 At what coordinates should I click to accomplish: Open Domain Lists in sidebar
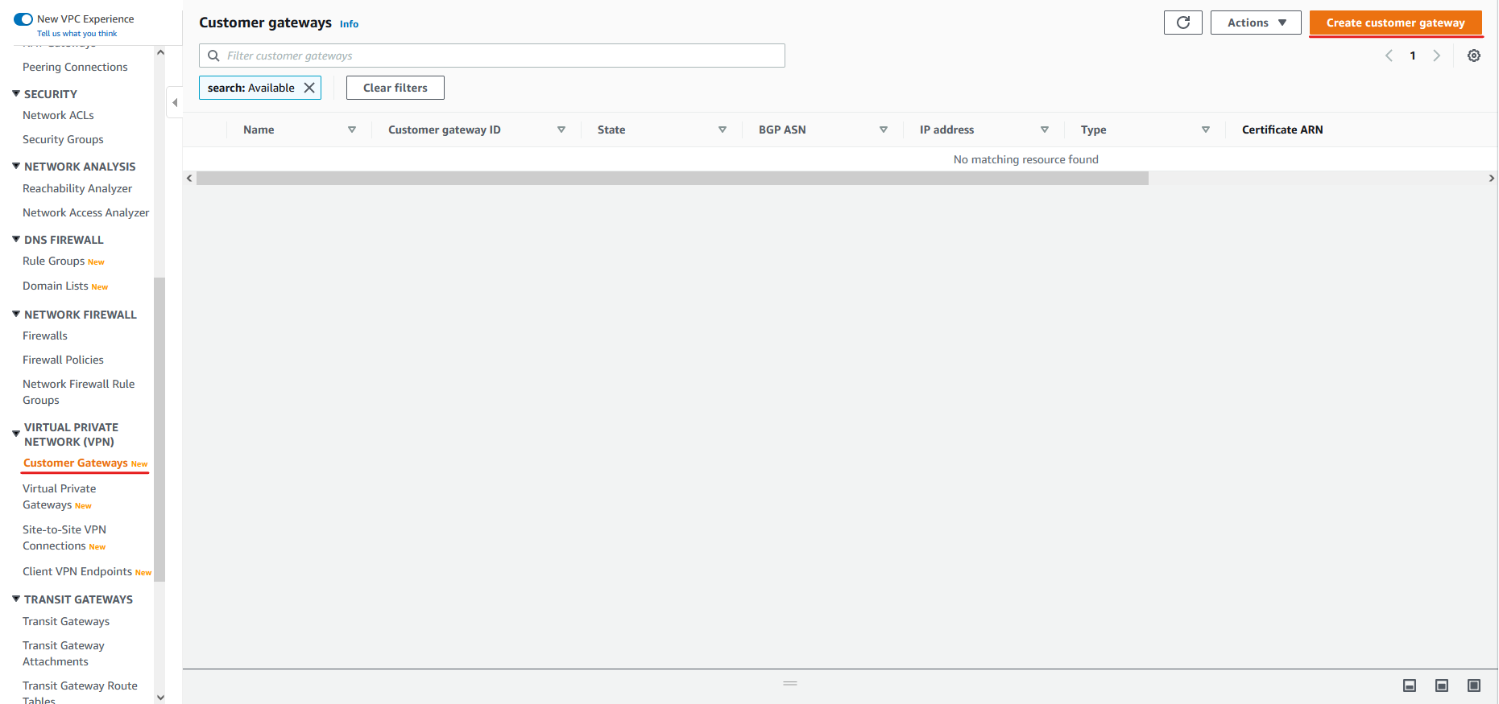[x=56, y=286]
